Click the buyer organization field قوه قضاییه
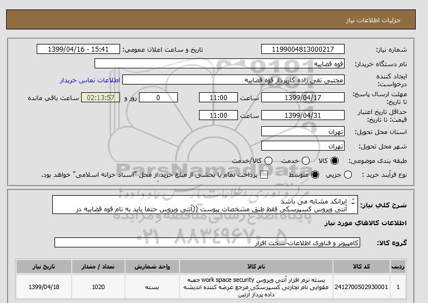 coord(220,63)
